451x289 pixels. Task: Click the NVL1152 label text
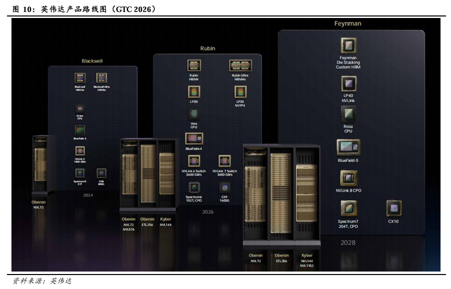pyautogui.click(x=307, y=266)
